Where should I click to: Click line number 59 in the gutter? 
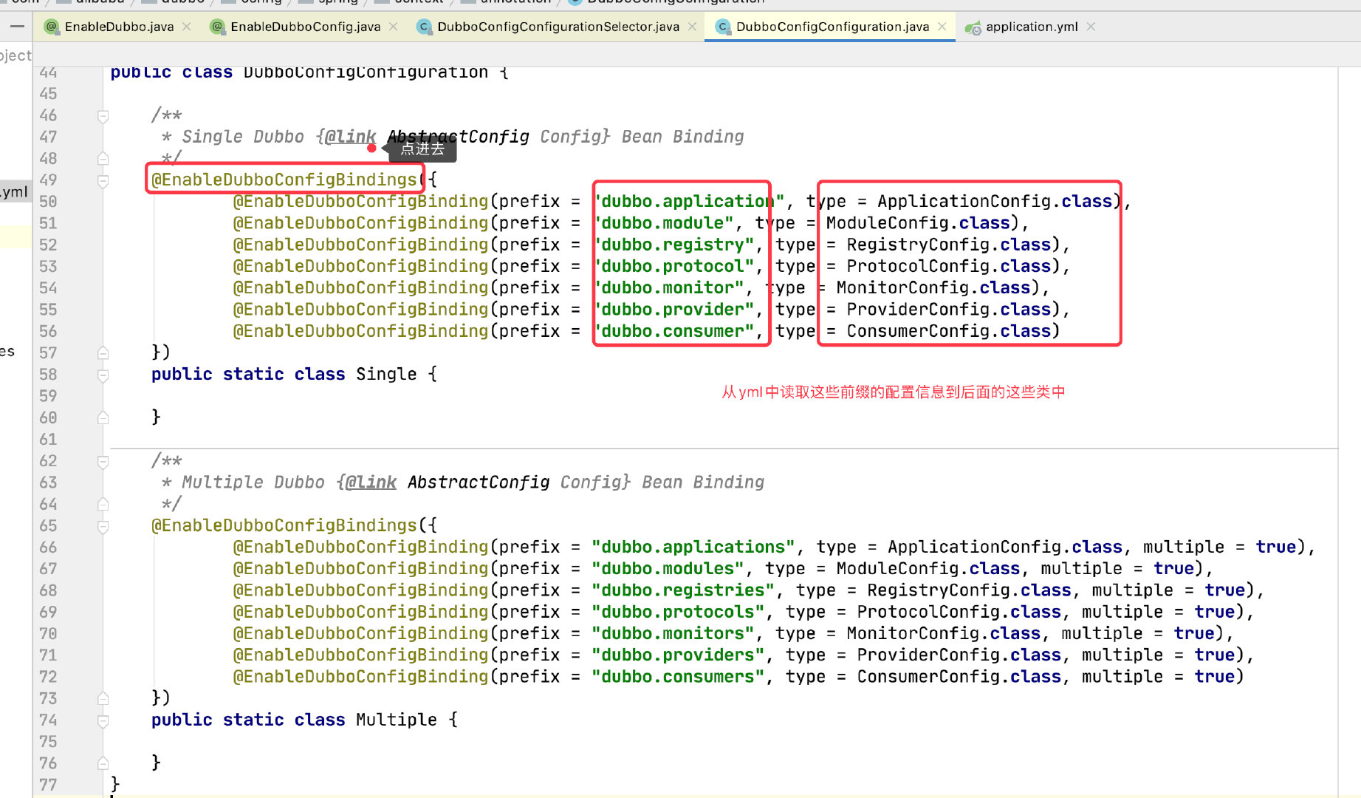click(x=48, y=396)
